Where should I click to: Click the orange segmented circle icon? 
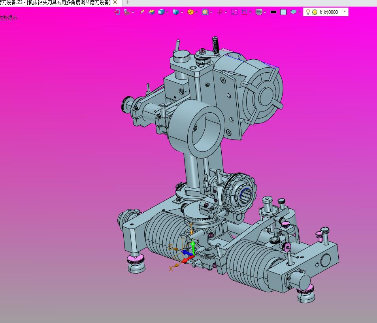click(x=190, y=12)
